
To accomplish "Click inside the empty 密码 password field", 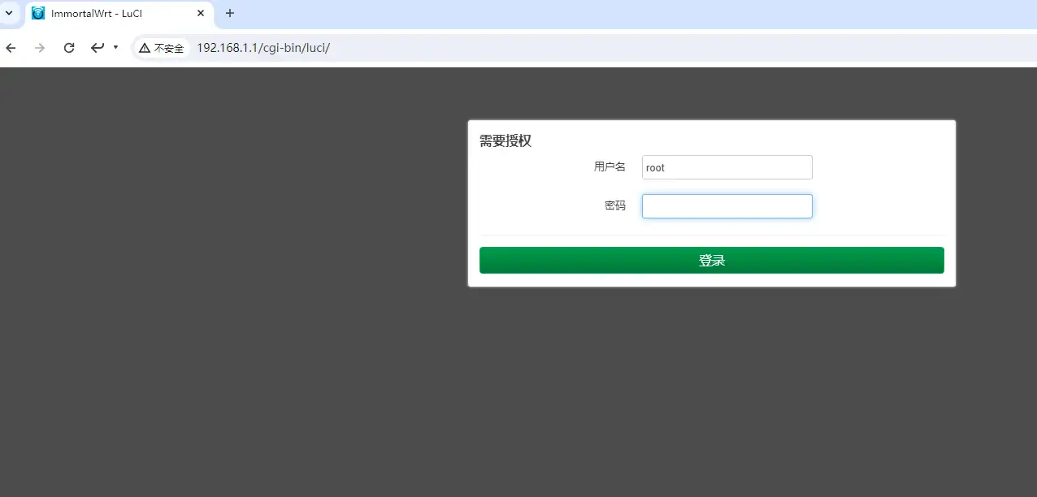I will [726, 205].
